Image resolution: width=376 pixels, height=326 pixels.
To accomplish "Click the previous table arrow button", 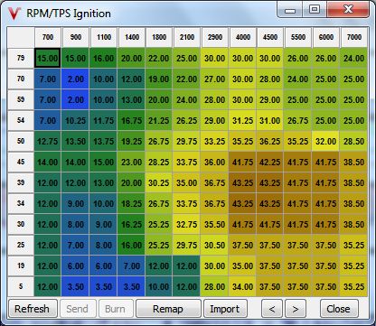I will click(272, 309).
